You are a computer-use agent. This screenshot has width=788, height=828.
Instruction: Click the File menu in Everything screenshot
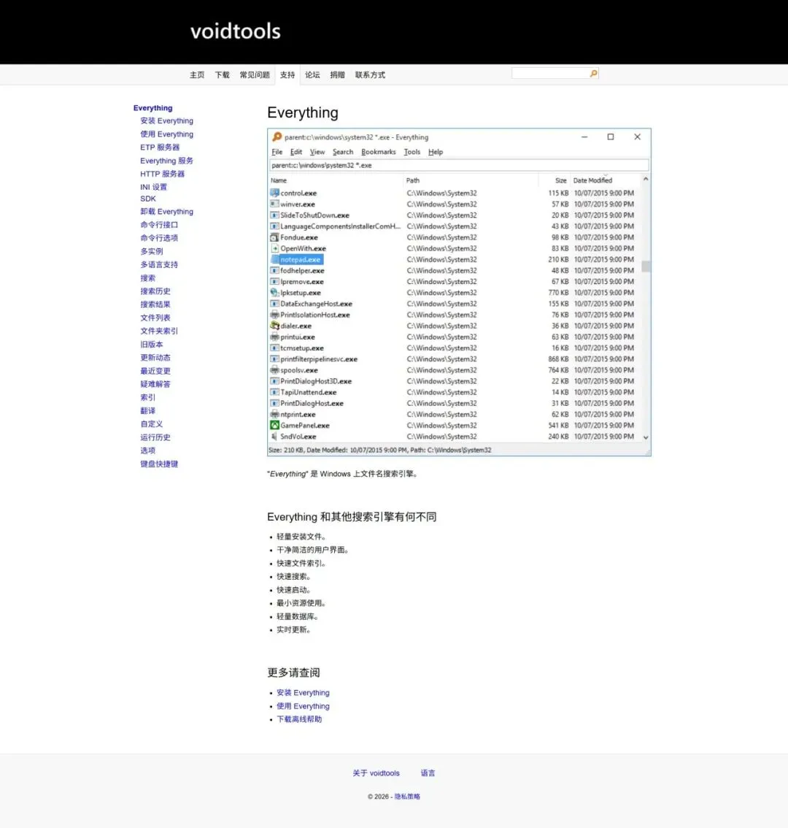[277, 152]
